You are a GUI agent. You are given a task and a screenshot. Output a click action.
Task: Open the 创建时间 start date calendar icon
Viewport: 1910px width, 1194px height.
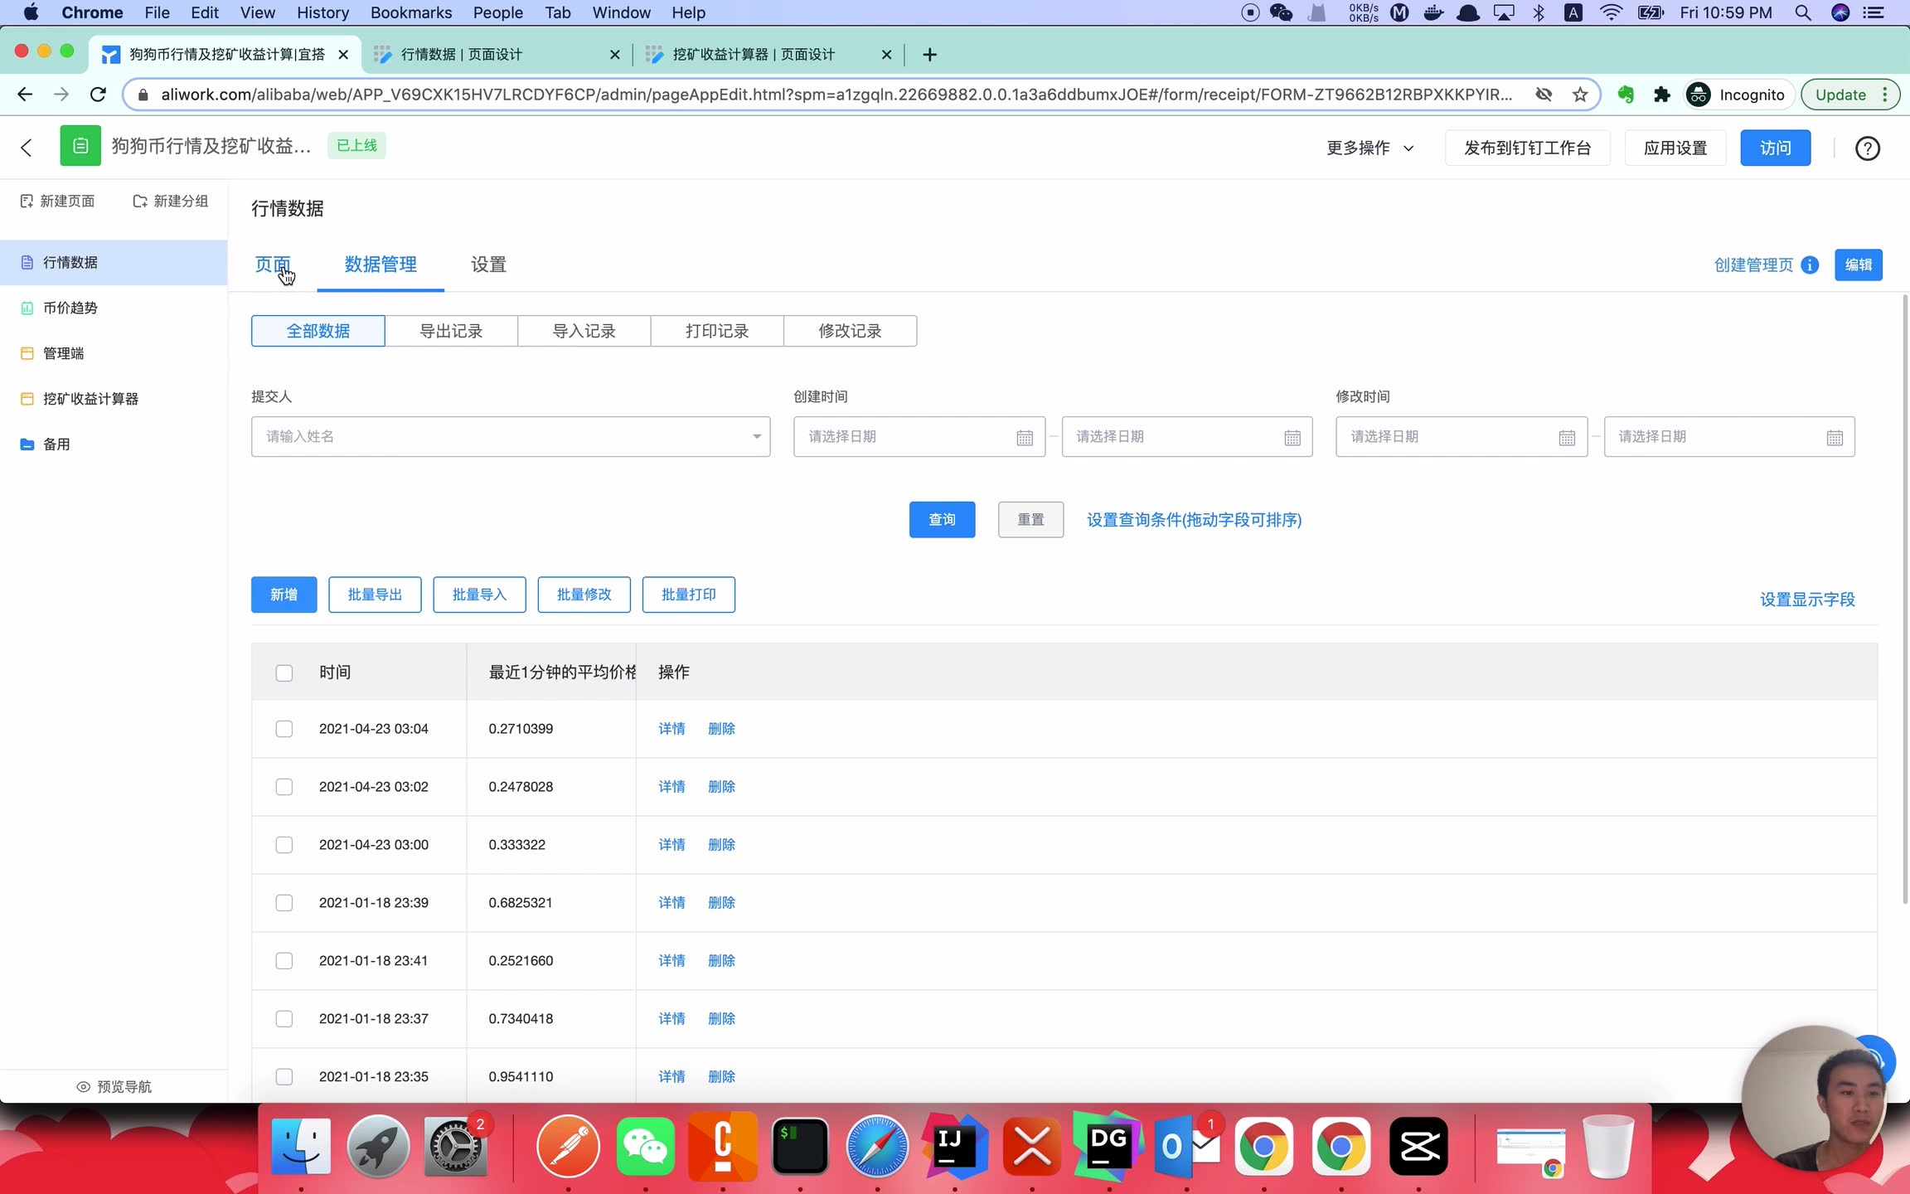[1025, 438]
